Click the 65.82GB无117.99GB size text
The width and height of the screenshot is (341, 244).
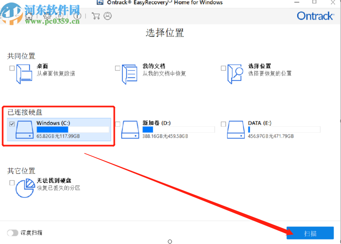click(58, 136)
